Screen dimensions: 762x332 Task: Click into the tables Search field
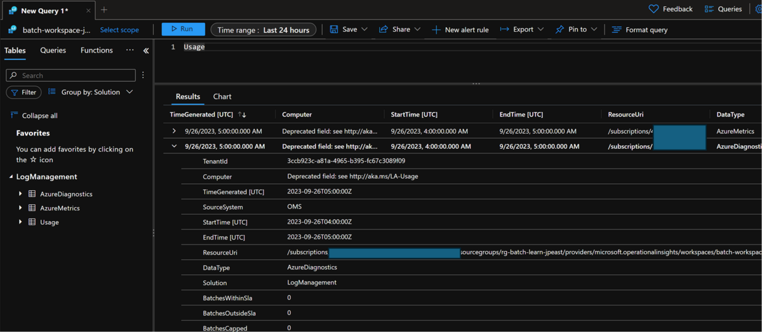[x=70, y=75]
